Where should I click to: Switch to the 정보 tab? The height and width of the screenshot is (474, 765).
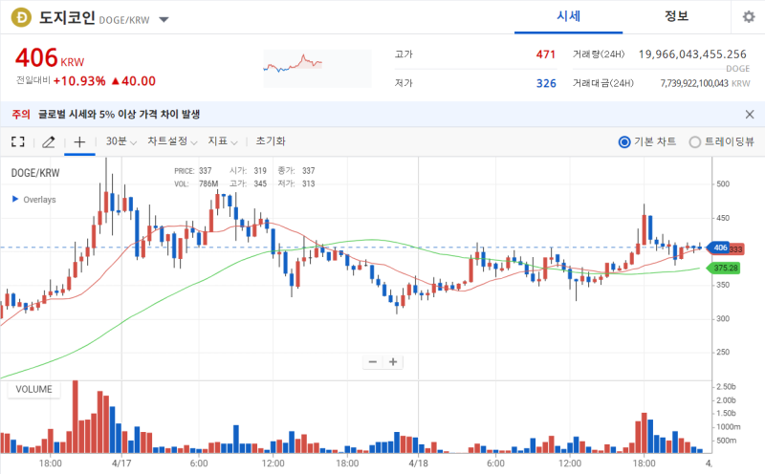[676, 16]
